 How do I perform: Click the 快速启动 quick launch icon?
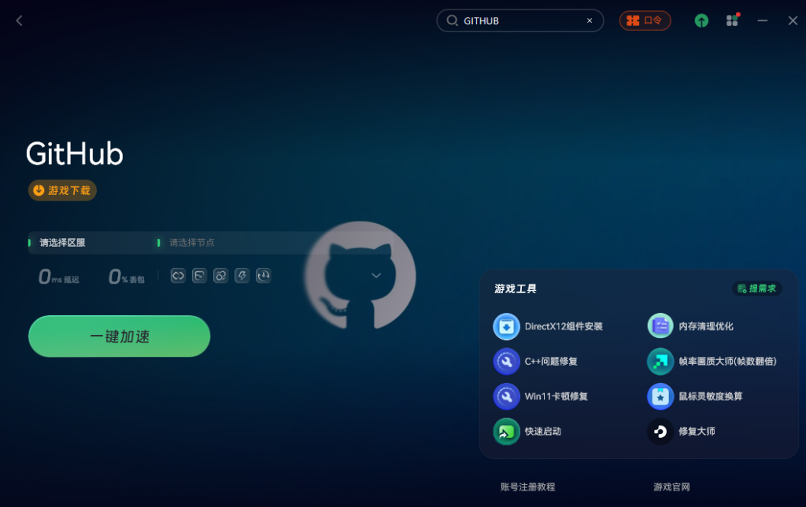click(x=506, y=432)
